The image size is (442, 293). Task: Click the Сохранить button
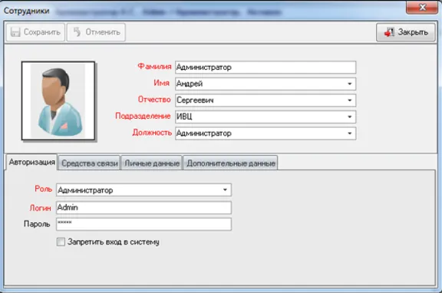35,32
